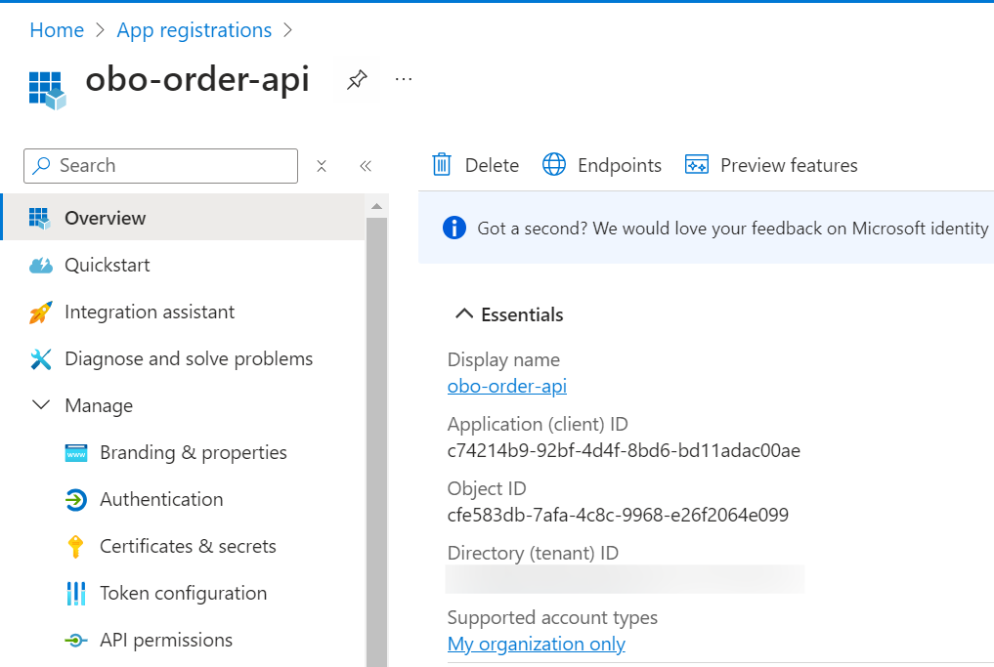Select Overview in the sidebar menu
The image size is (994, 667).
pyautogui.click(x=183, y=217)
